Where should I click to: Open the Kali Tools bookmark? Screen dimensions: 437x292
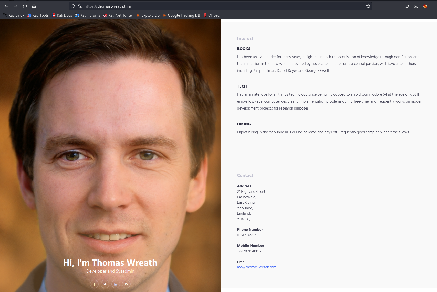[38, 15]
